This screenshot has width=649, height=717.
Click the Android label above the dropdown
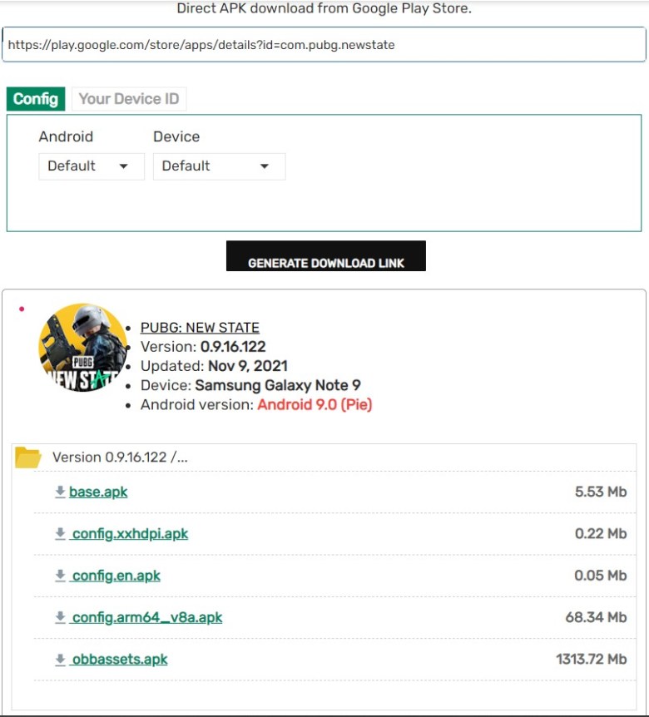click(x=66, y=136)
